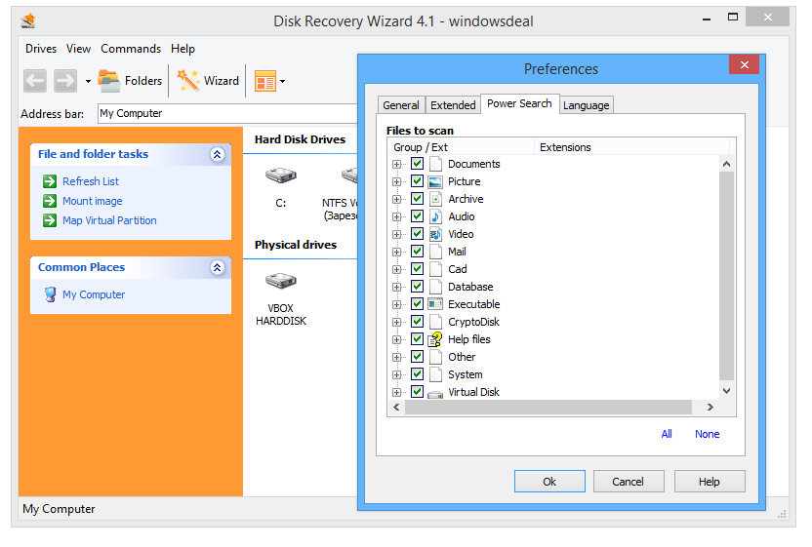
Task: Open the view layout dropdown arrow
Action: click(282, 81)
